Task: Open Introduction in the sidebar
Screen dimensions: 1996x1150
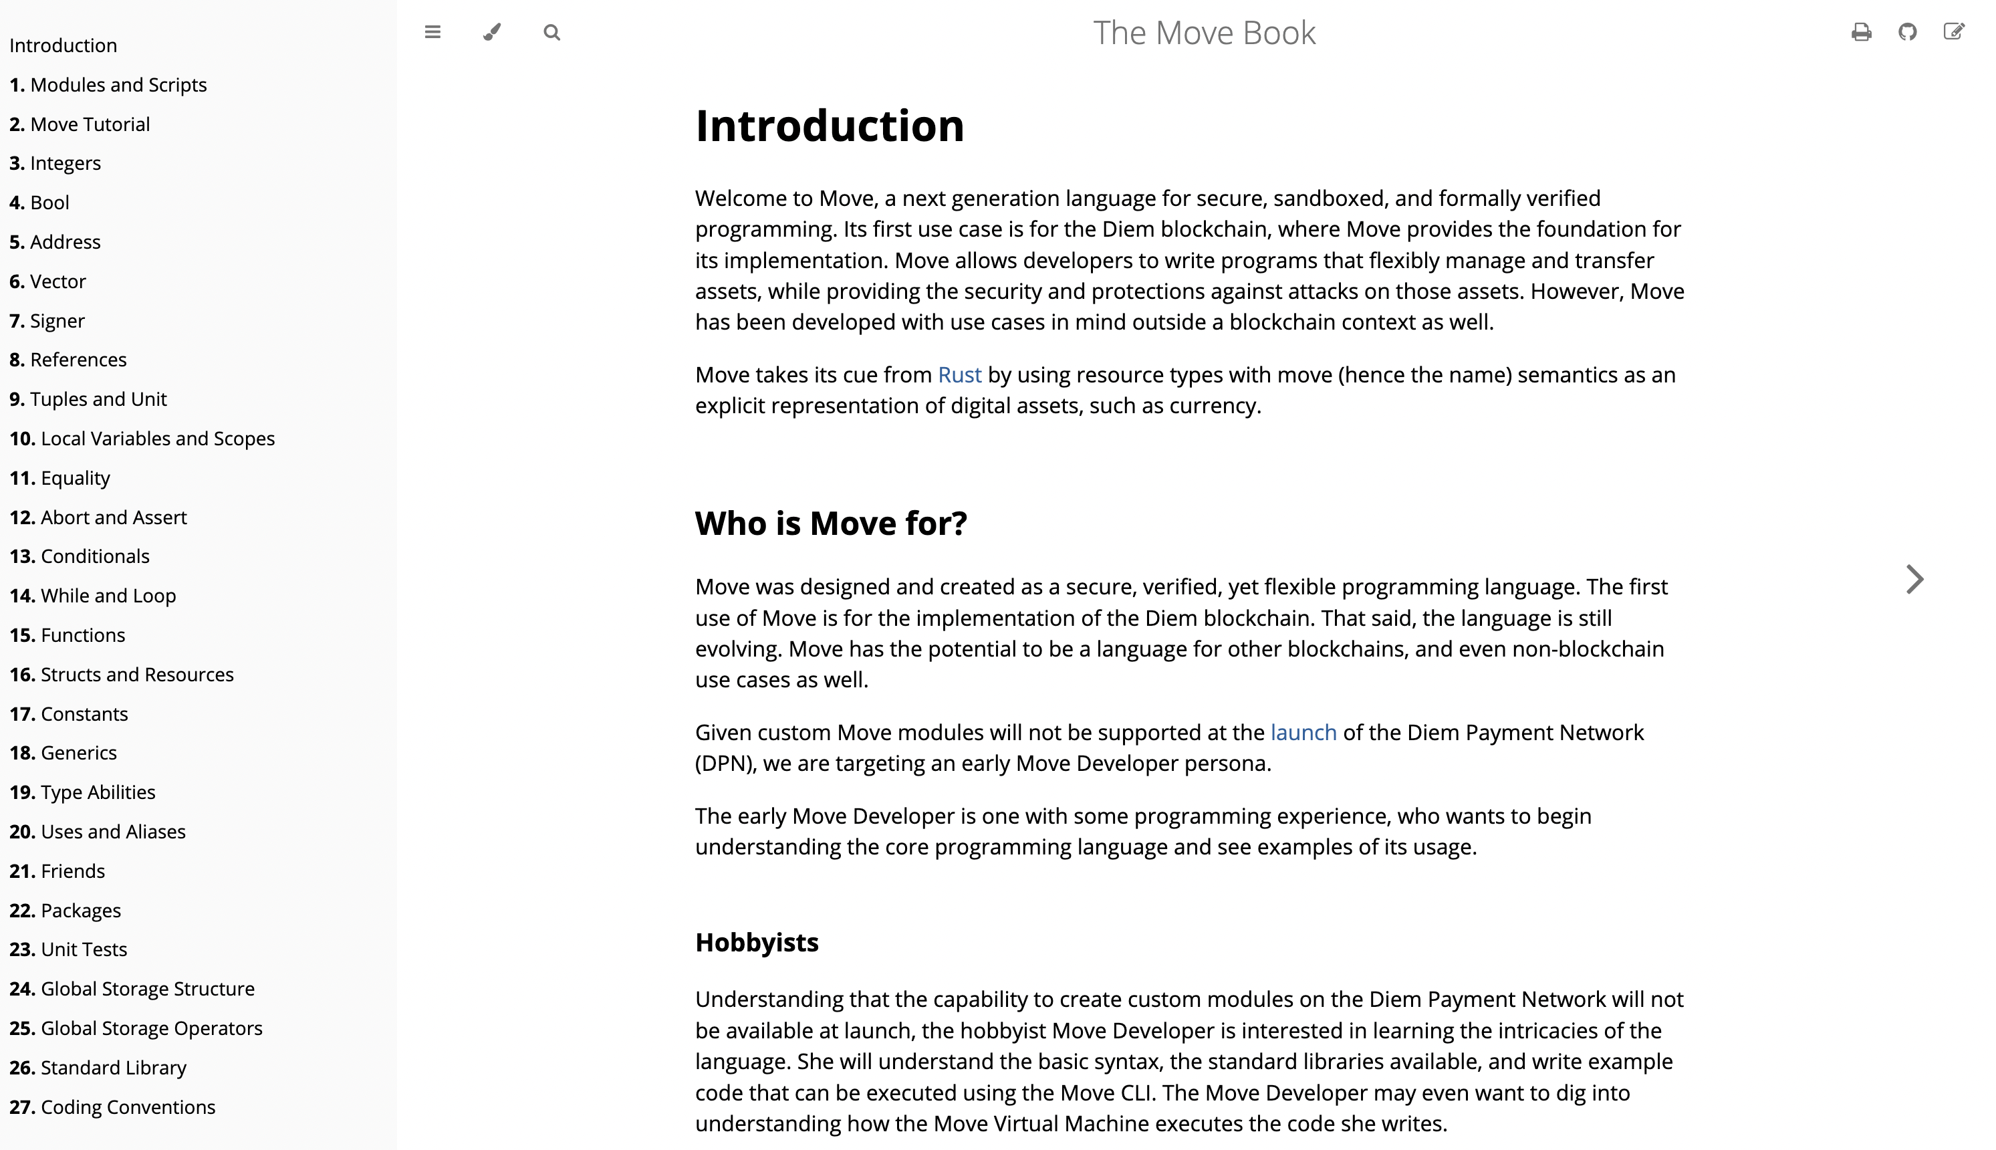Action: click(x=63, y=45)
